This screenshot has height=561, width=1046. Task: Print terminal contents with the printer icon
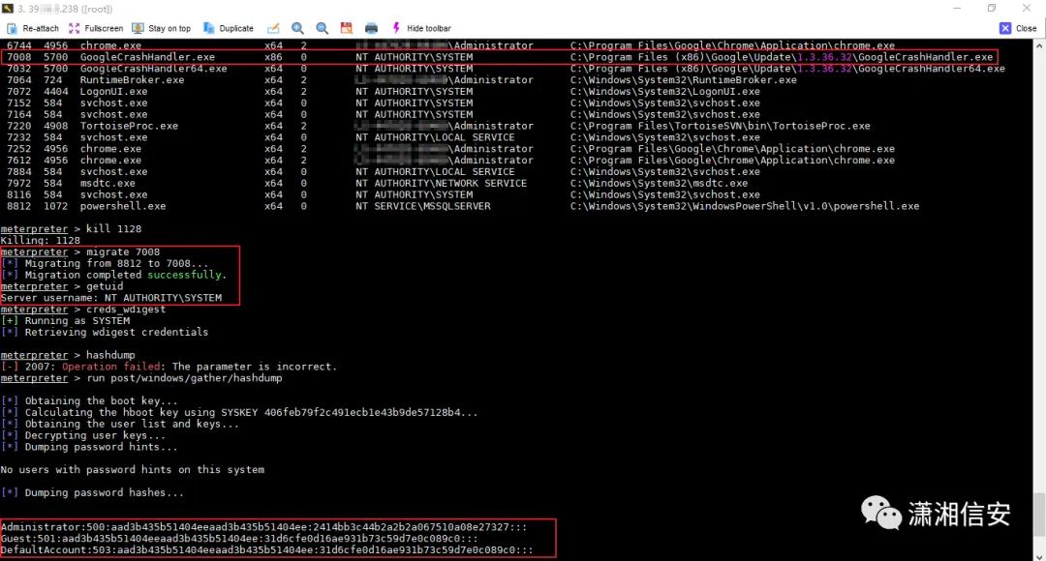371,28
